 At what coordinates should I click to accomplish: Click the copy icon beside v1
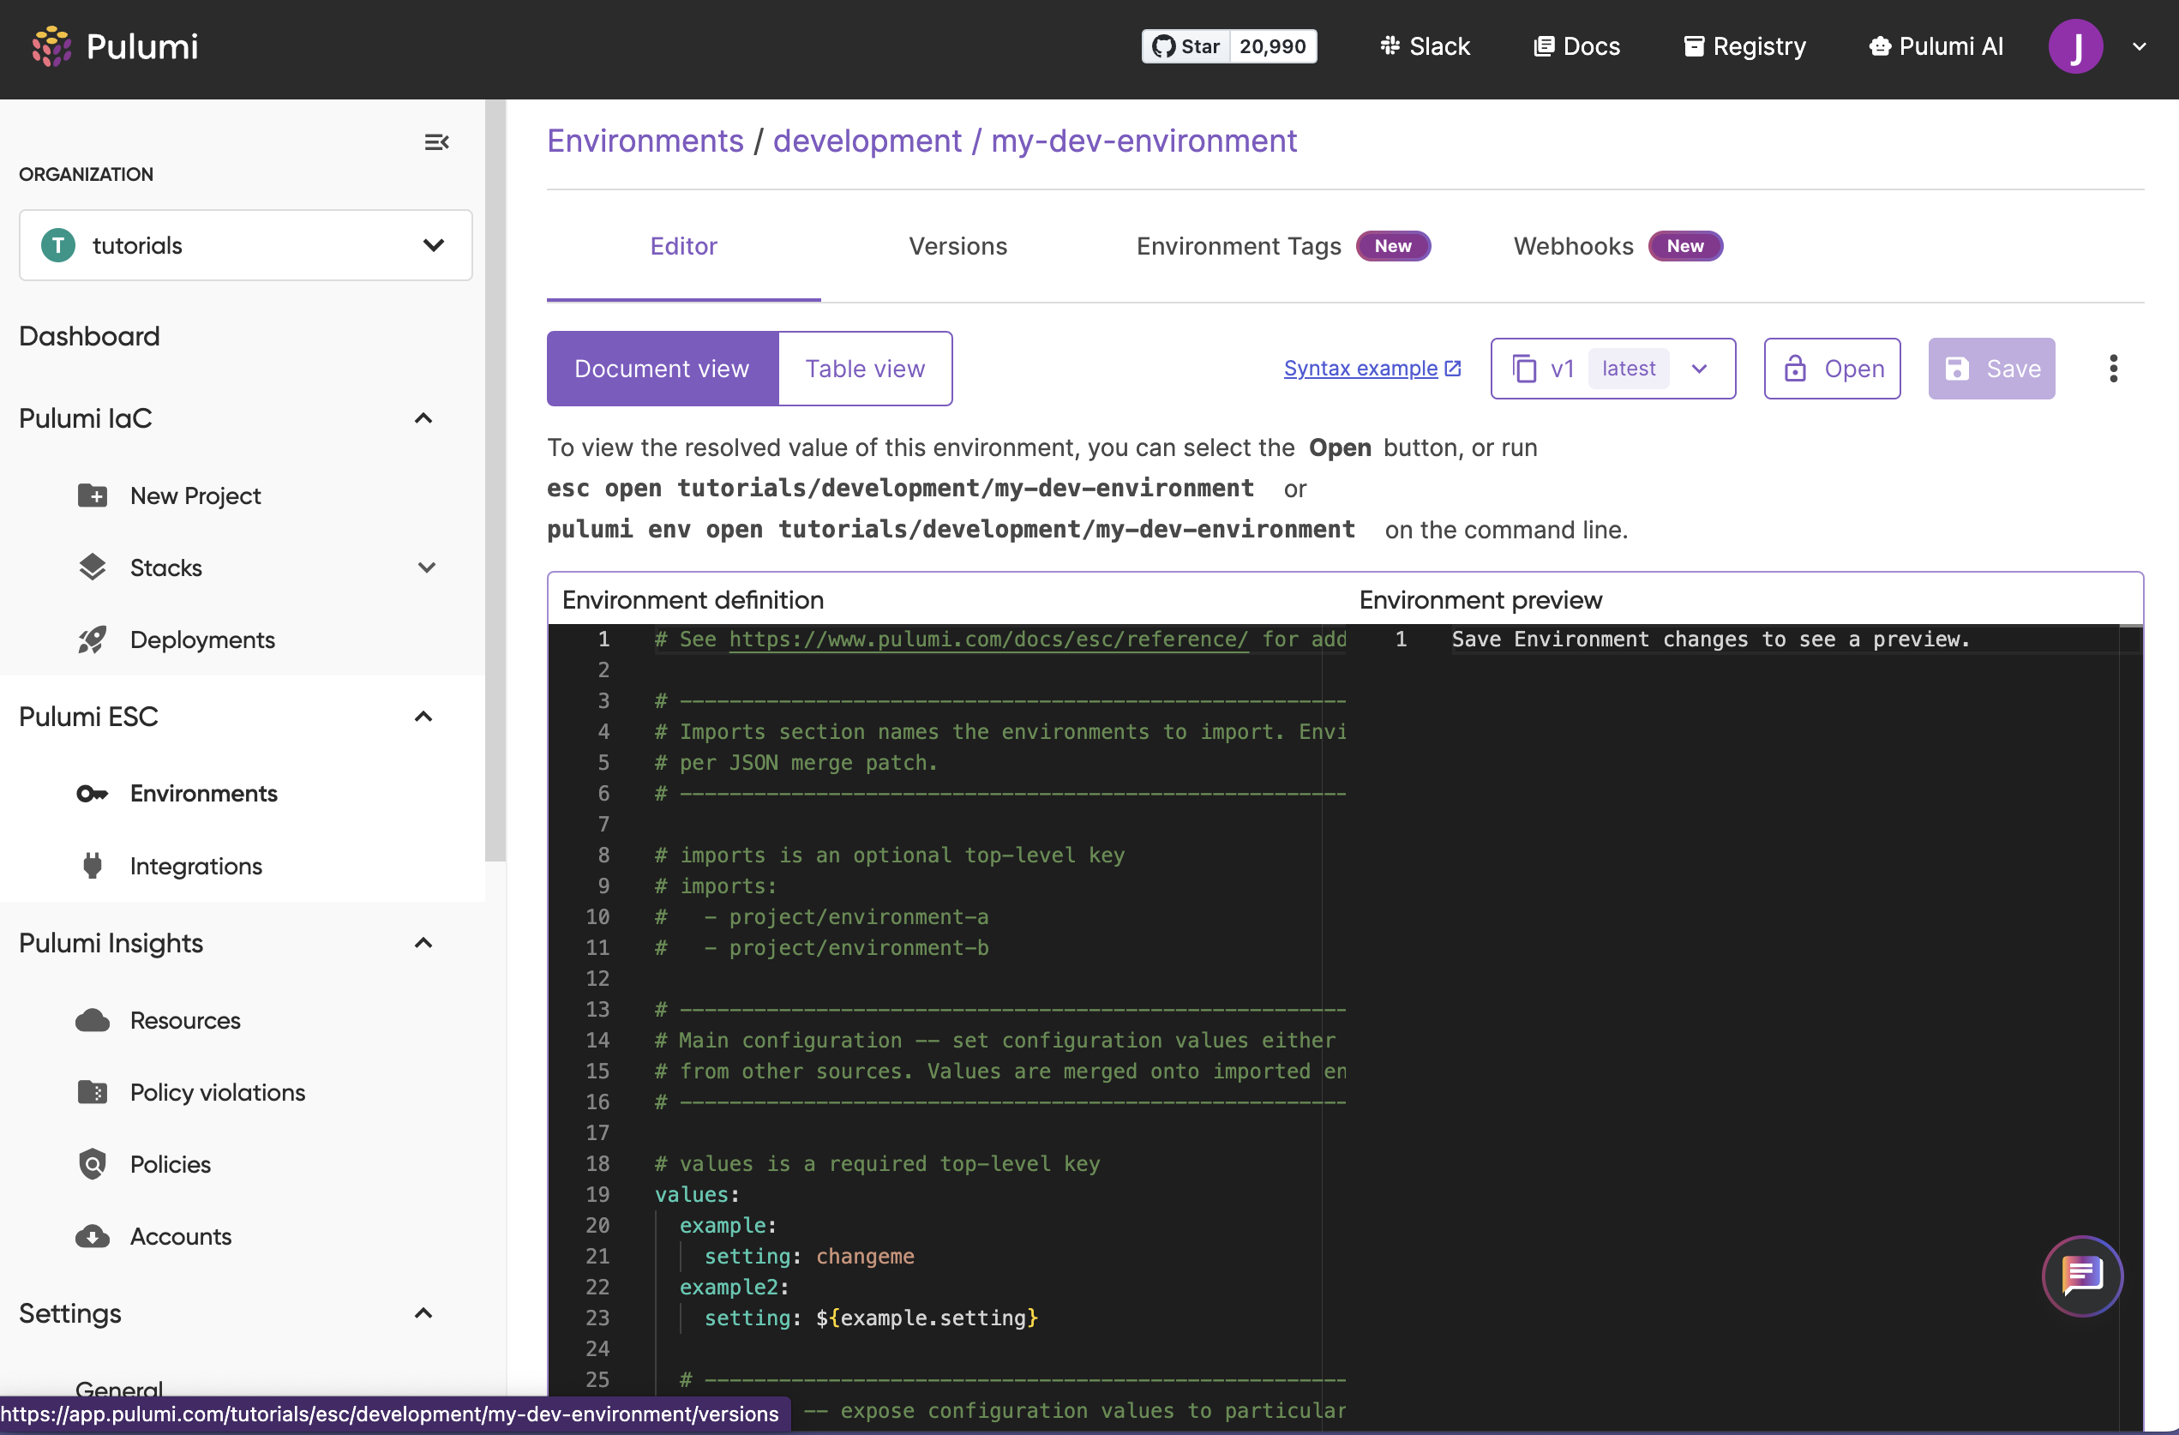[1523, 368]
